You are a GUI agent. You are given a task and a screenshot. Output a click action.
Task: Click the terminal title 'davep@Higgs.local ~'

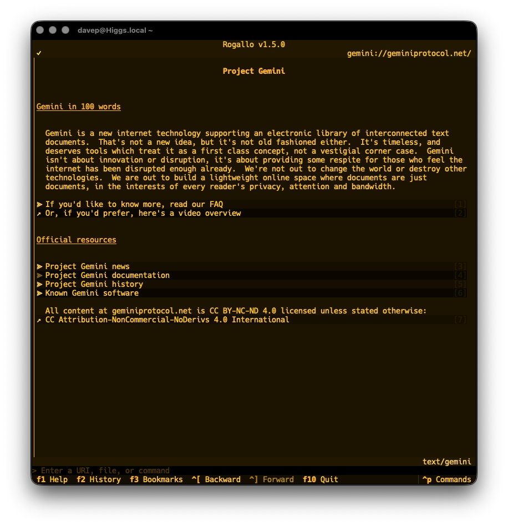pos(115,30)
